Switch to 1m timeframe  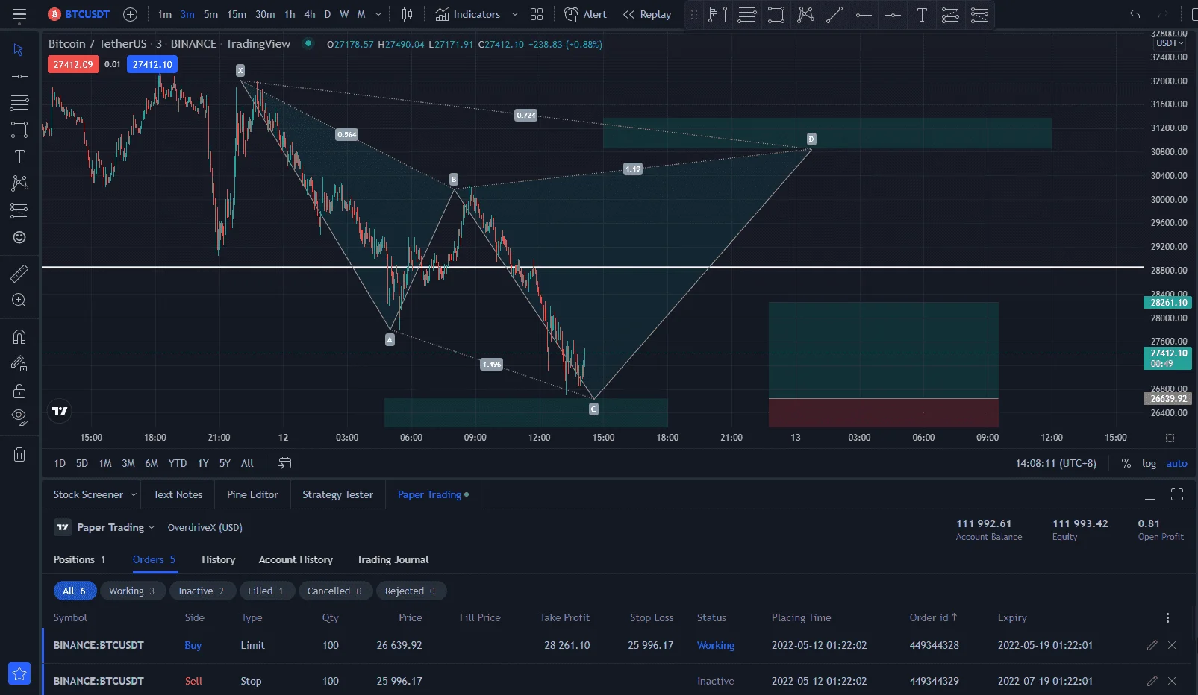coord(164,14)
